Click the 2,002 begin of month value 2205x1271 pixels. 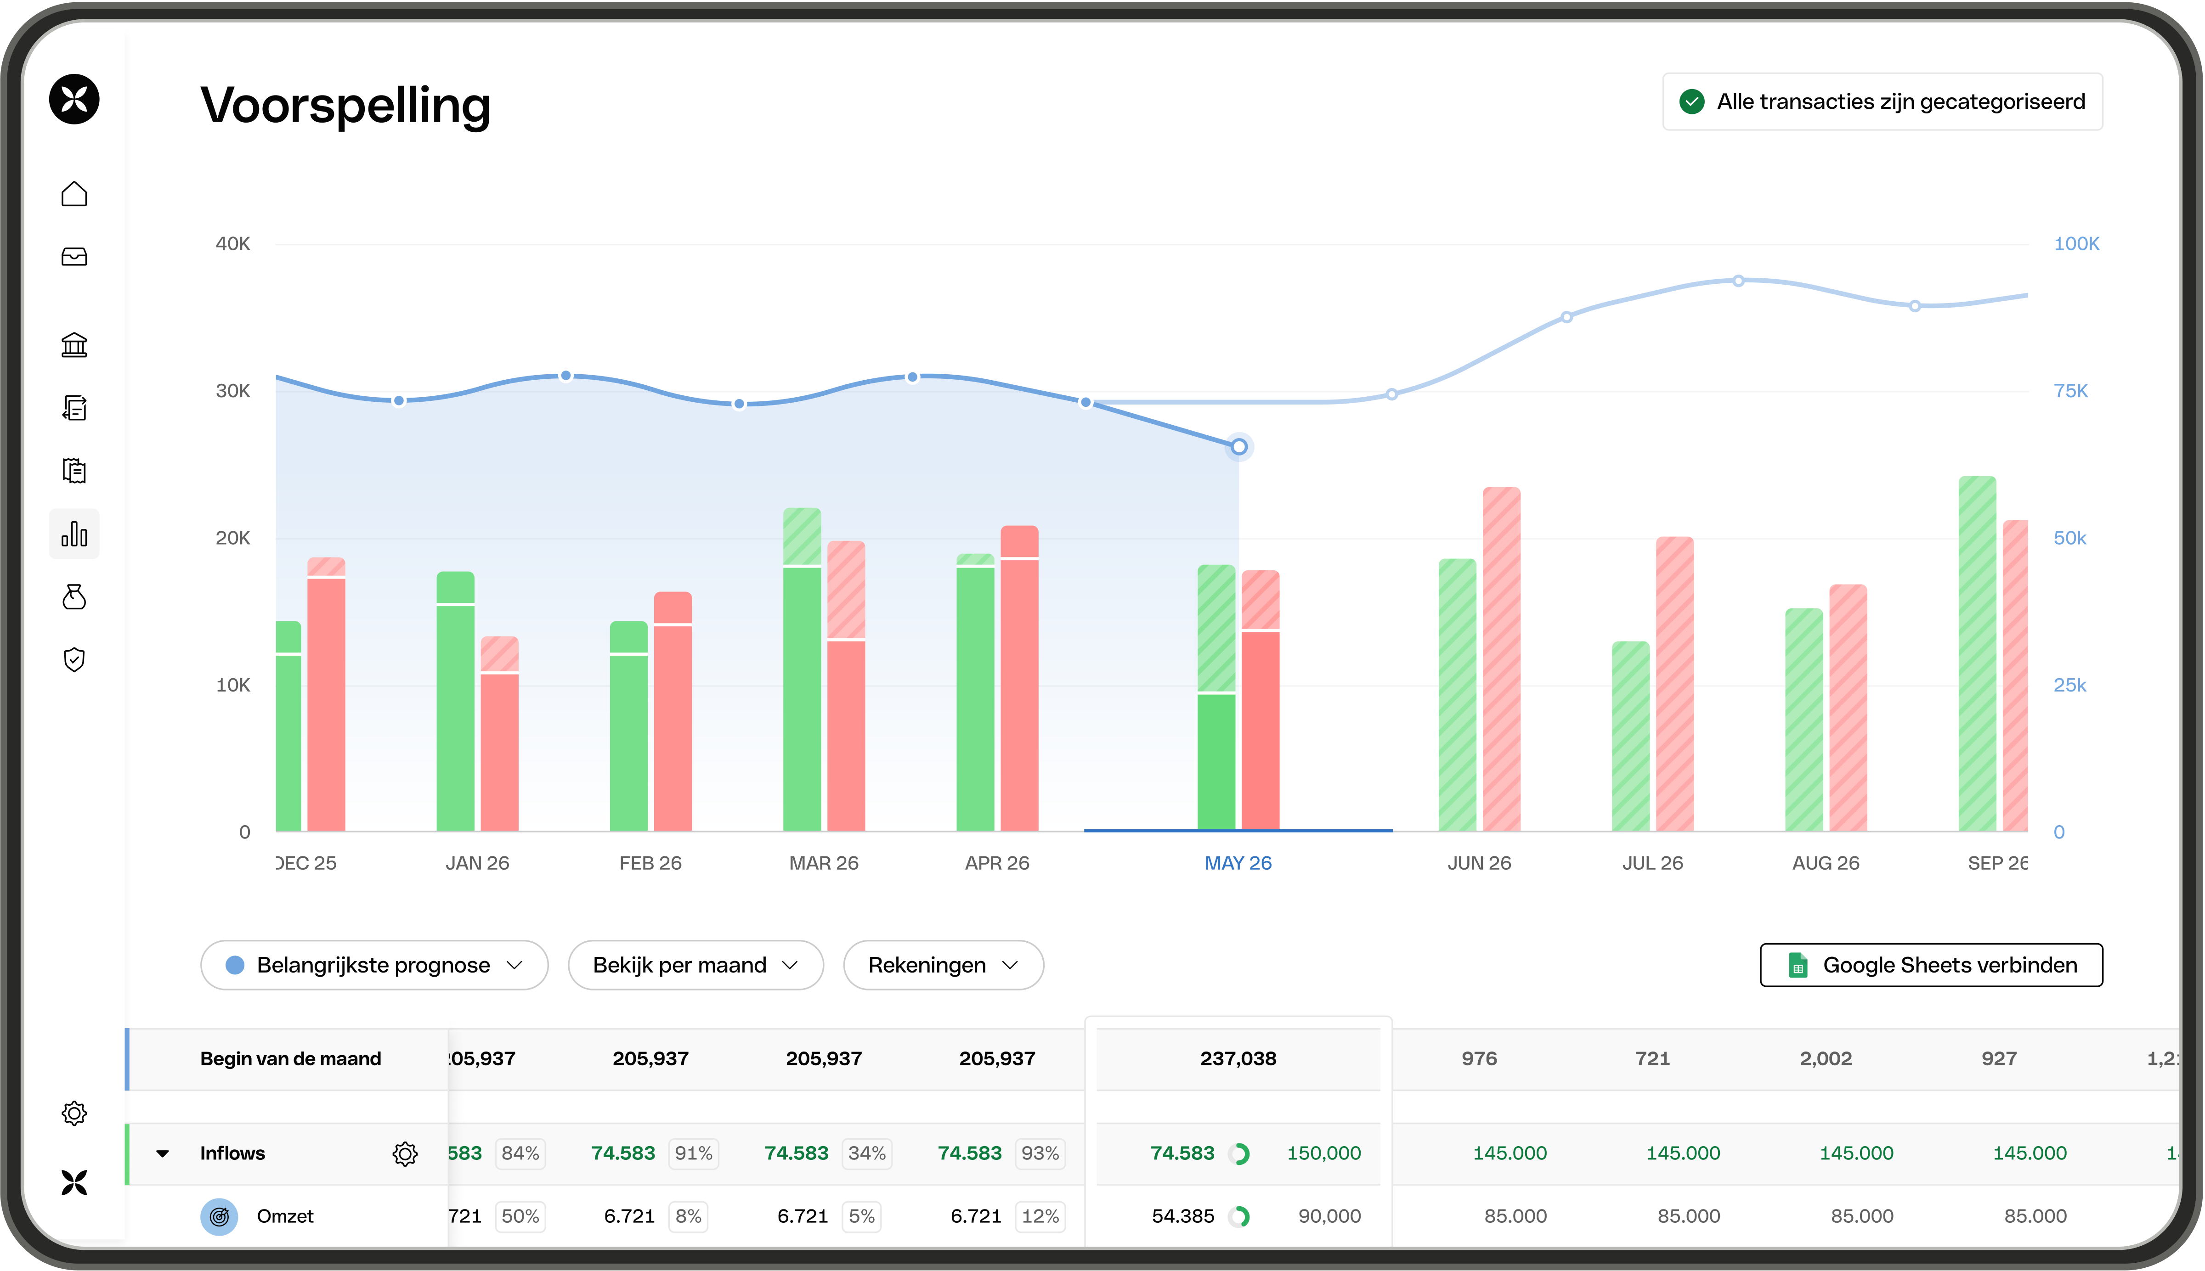pos(1825,1058)
